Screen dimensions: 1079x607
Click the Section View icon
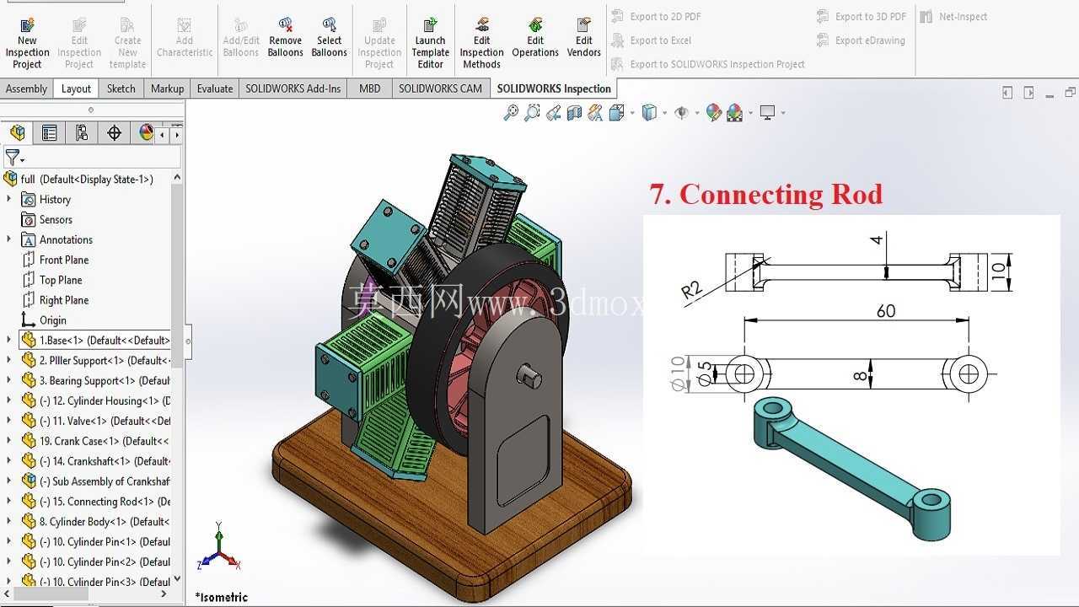tap(575, 112)
